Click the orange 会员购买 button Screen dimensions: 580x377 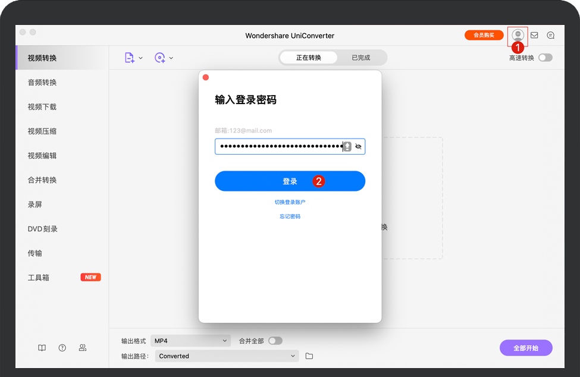(484, 35)
